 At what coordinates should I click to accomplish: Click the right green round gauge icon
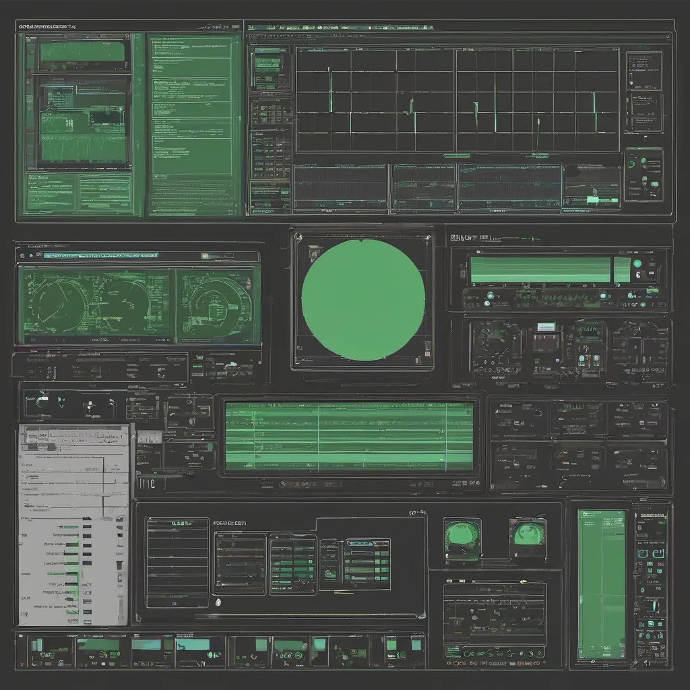point(528,536)
